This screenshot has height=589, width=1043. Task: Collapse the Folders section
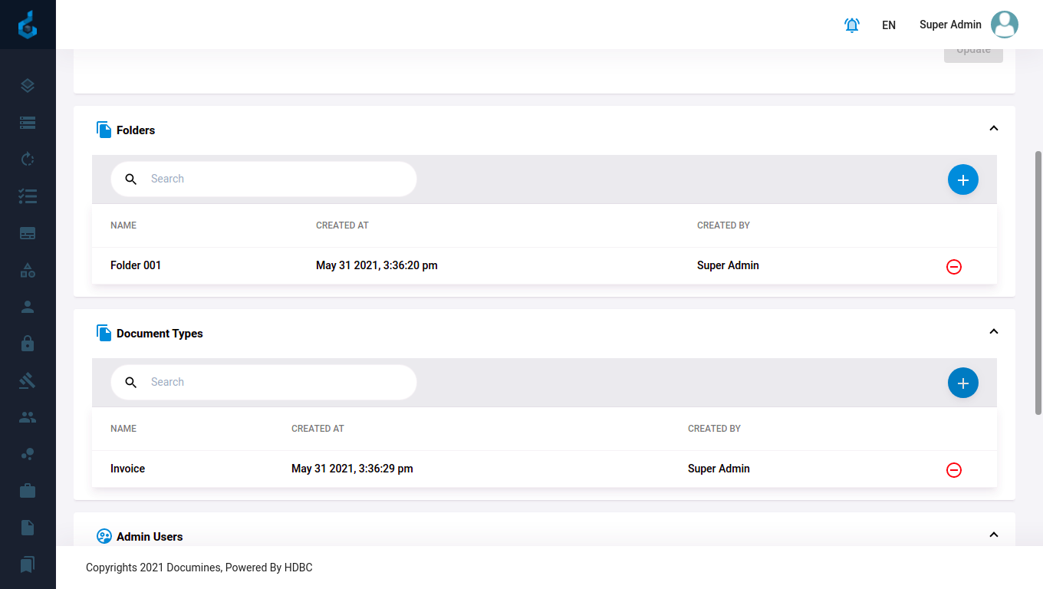tap(993, 129)
